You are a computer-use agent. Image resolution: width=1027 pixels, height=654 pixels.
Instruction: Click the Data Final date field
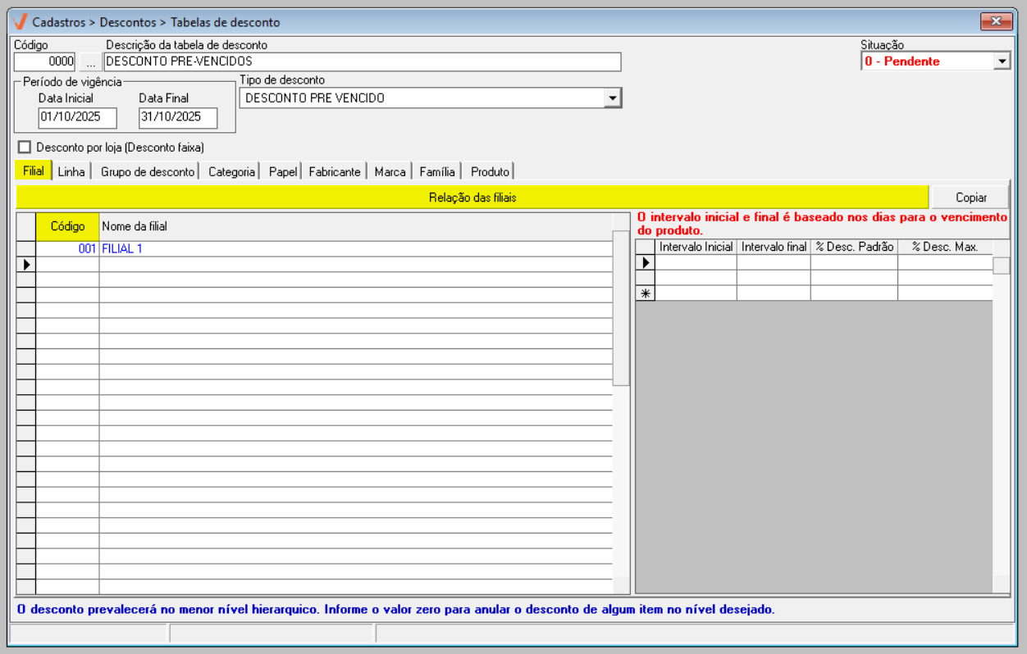pos(177,117)
